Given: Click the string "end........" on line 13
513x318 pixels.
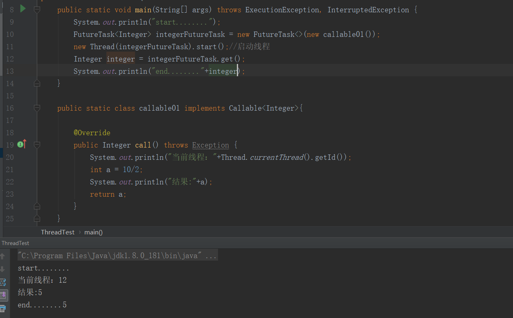Looking at the screenshot, I should coord(178,71).
